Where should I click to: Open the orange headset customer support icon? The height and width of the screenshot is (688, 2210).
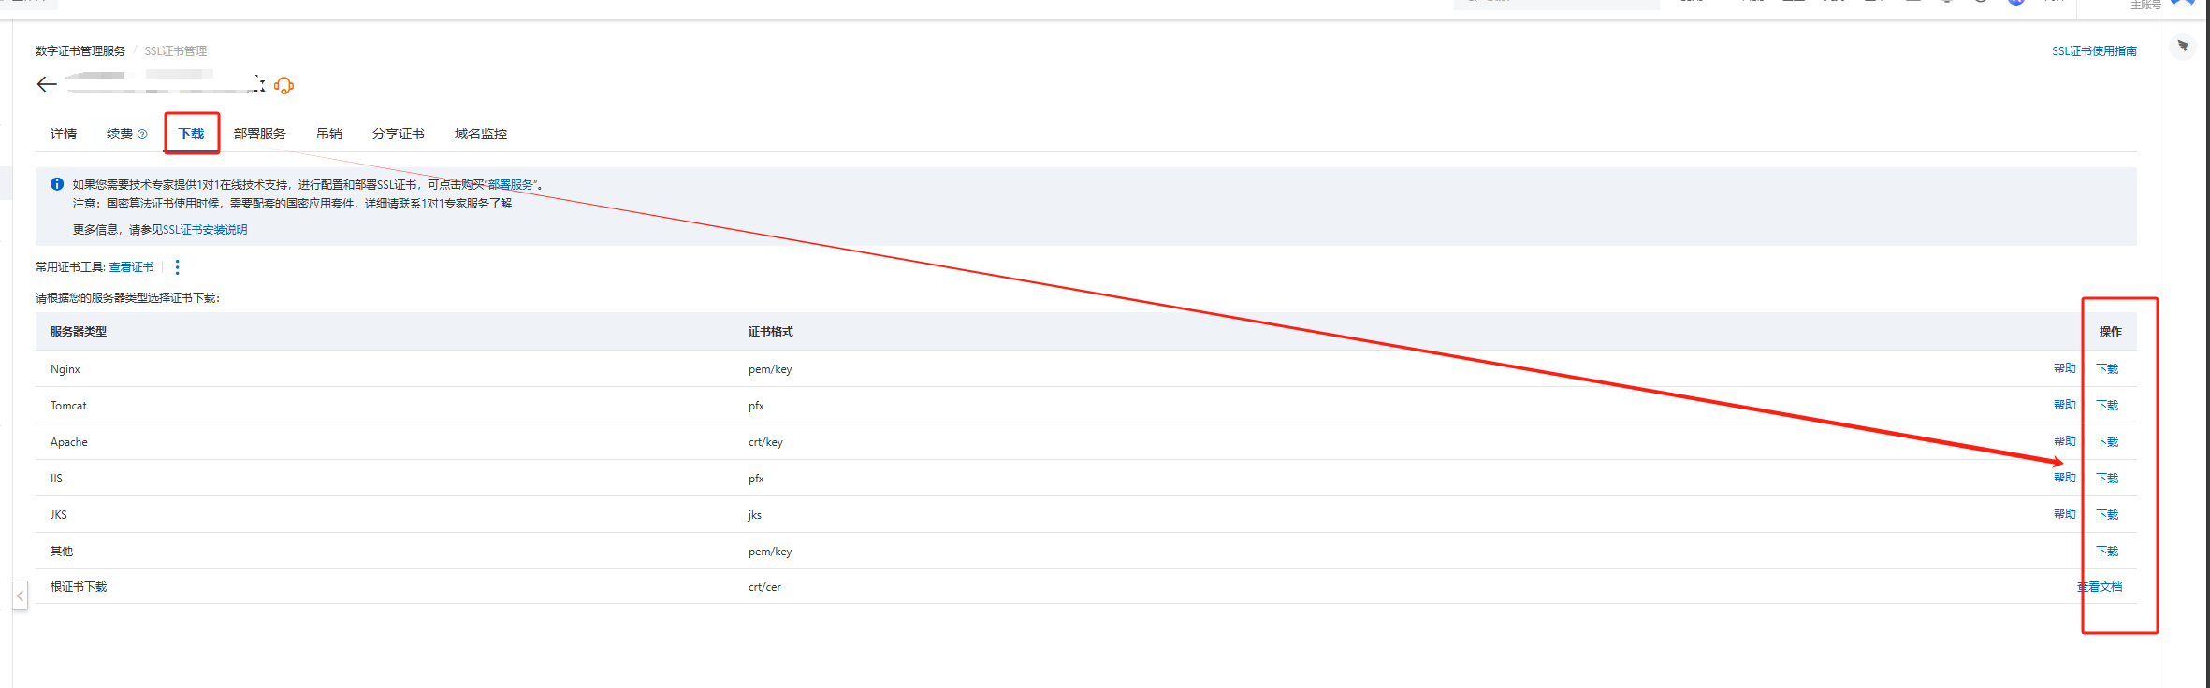[x=284, y=86]
